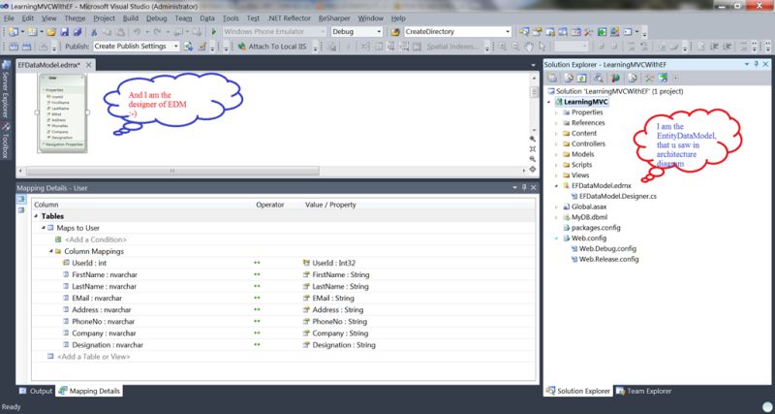775x414 pixels.
Task: Click the Attach To Local IIS button
Action: [271, 47]
